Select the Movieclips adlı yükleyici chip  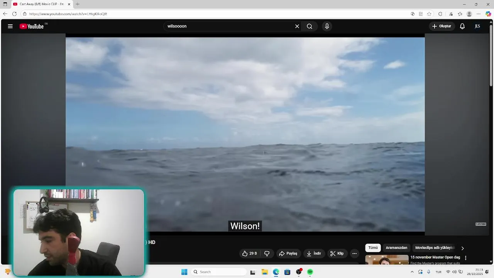tap(435, 248)
